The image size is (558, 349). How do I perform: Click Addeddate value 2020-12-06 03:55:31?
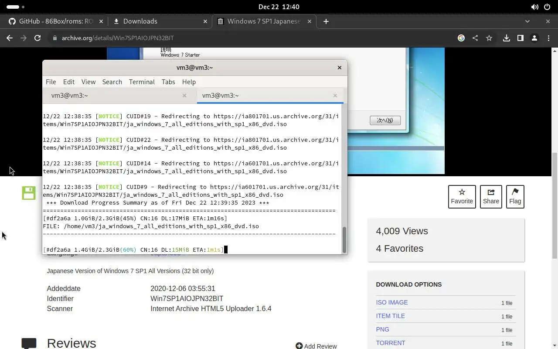coord(183,288)
